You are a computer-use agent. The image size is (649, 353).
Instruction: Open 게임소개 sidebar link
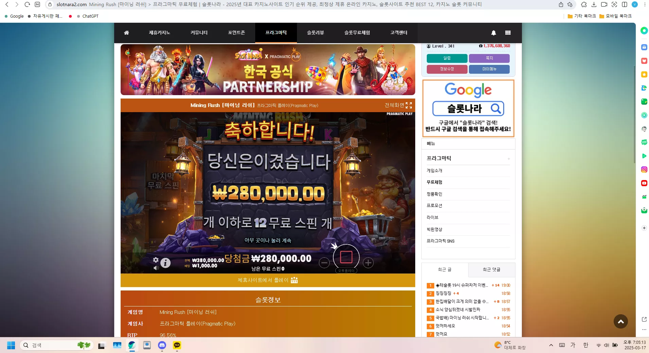click(x=435, y=171)
